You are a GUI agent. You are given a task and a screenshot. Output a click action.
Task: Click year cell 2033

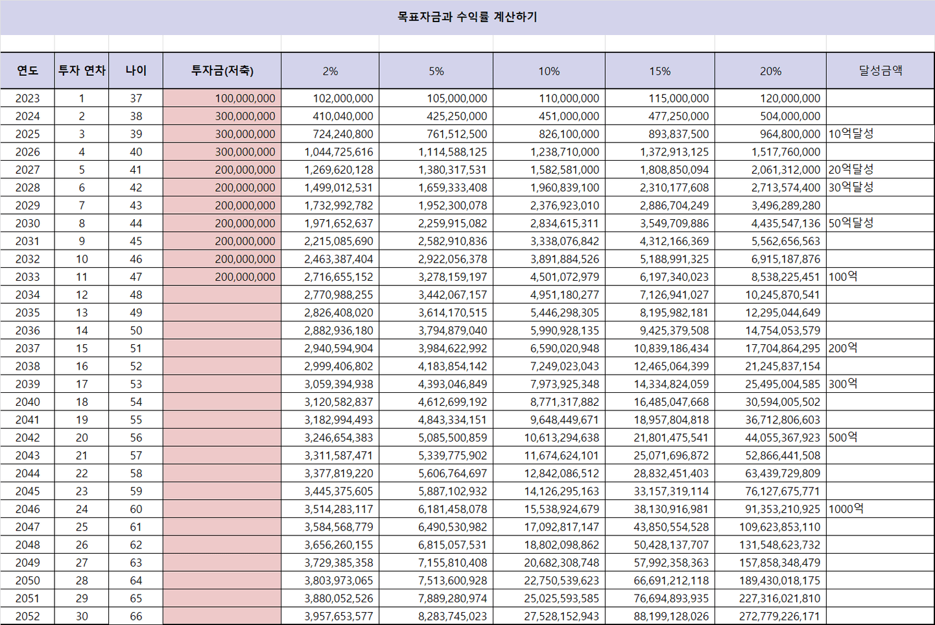tap(27, 277)
